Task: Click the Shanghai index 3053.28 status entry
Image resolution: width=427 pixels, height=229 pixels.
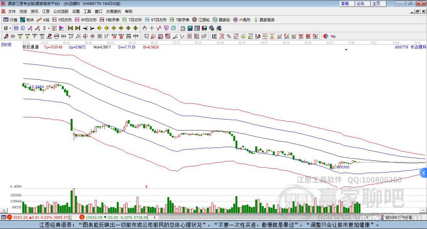Action: click(39, 217)
